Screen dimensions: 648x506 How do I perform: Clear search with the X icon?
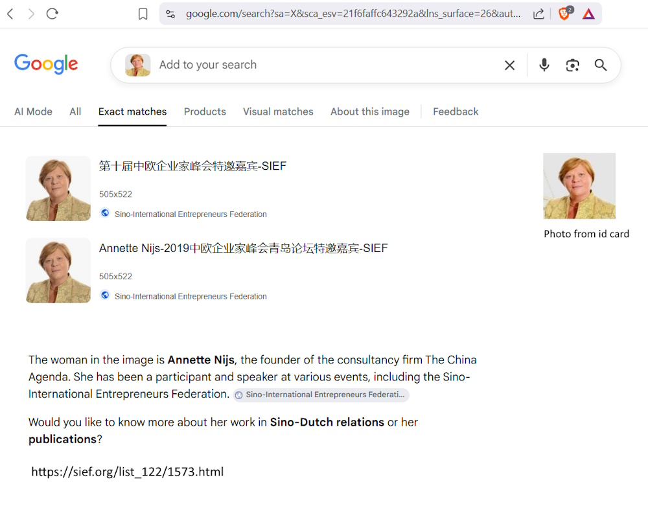pos(510,65)
